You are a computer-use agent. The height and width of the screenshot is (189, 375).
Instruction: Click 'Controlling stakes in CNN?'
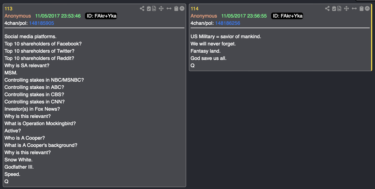pos(35,102)
